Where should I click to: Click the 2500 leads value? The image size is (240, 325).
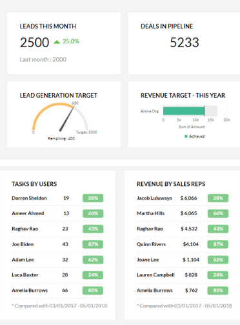[x=34, y=42]
